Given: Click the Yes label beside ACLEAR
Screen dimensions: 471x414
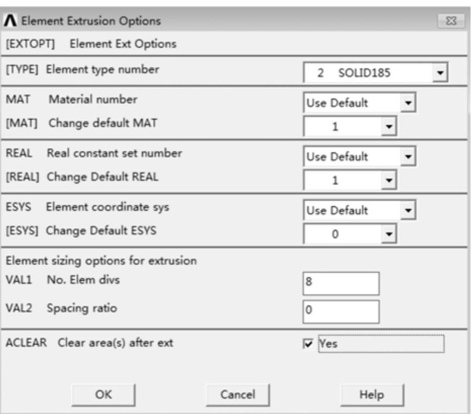Looking at the screenshot, I should 329,345.
